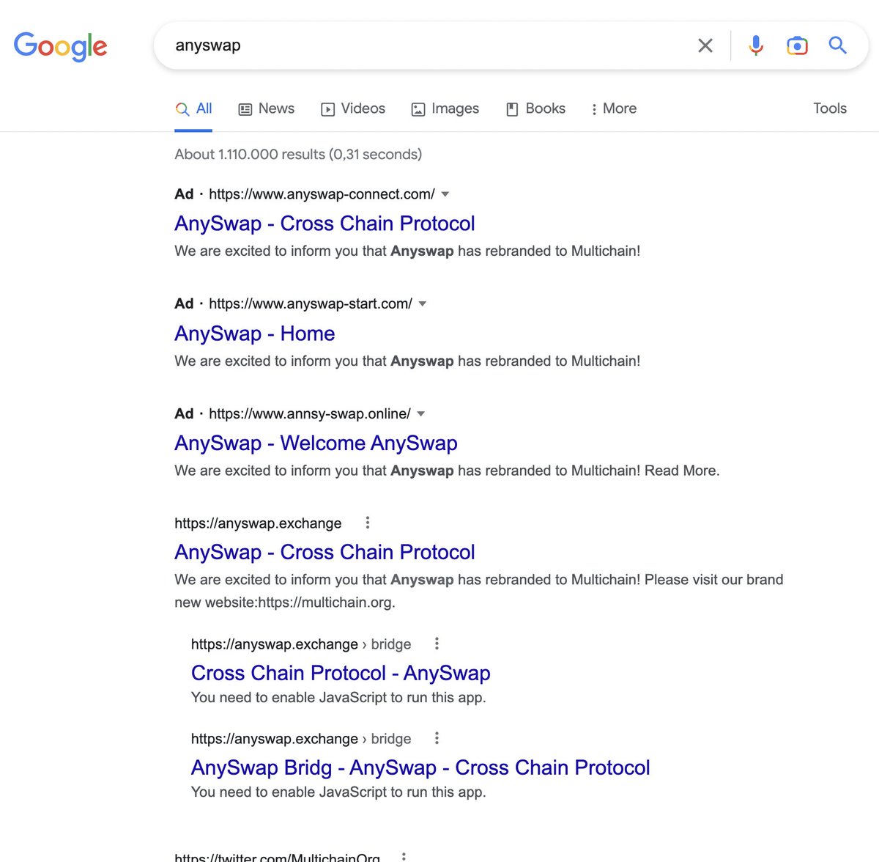Viewport: 879px width, 862px height.
Task: Open search by image camera icon
Action: [x=797, y=45]
